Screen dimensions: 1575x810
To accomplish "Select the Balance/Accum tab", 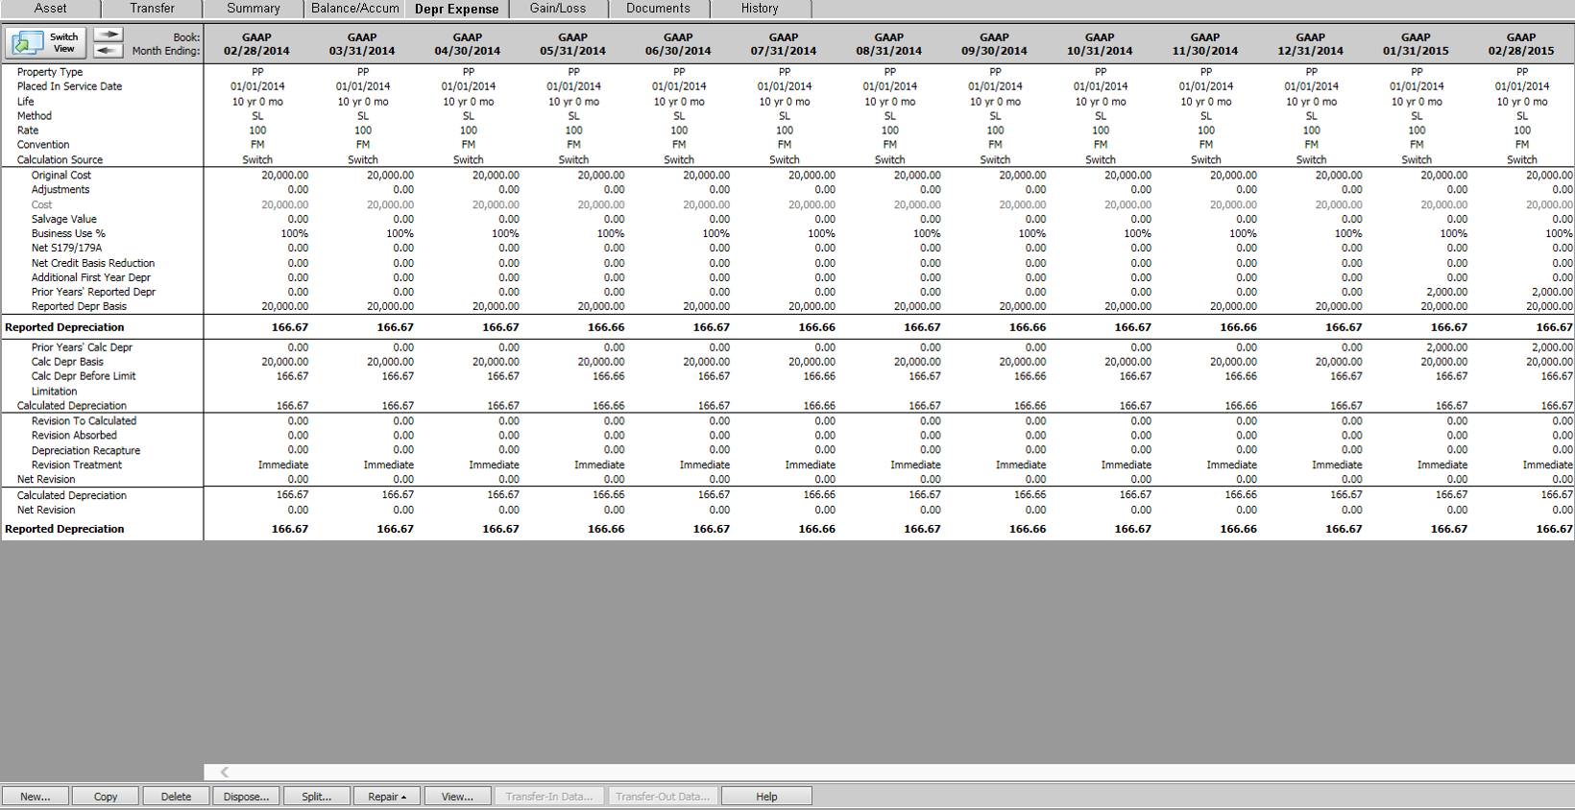I will pyautogui.click(x=355, y=9).
